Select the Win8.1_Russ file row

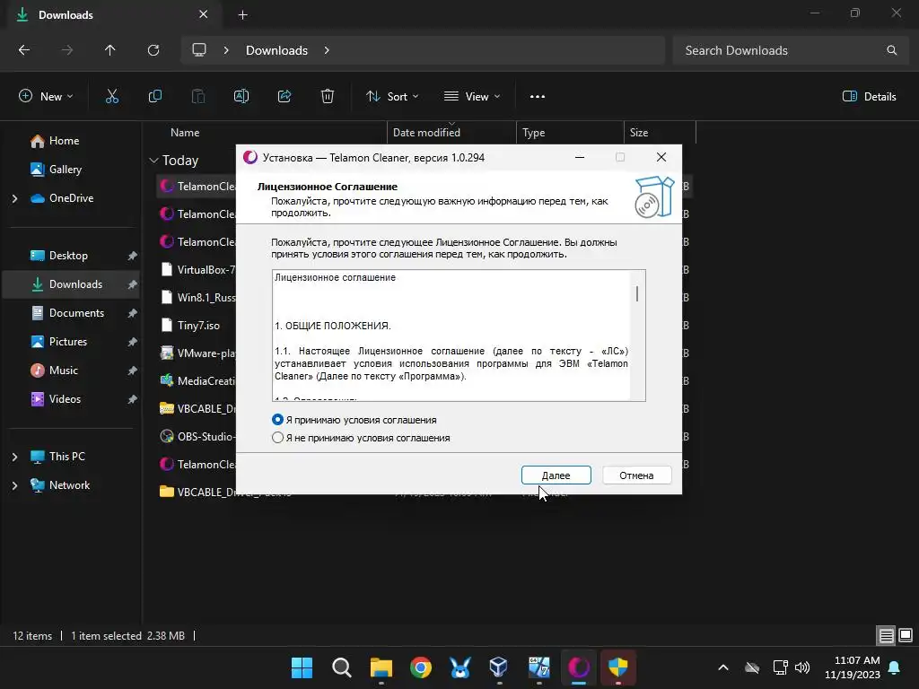197,297
